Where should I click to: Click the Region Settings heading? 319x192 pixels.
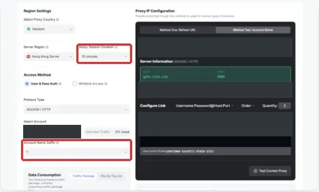pos(37,11)
